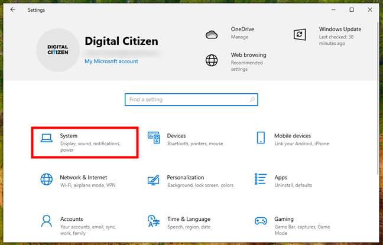The image size is (383, 245).
Task: Click 'Wi-Fi, airplane mode, VPN' description
Action: pos(88,185)
